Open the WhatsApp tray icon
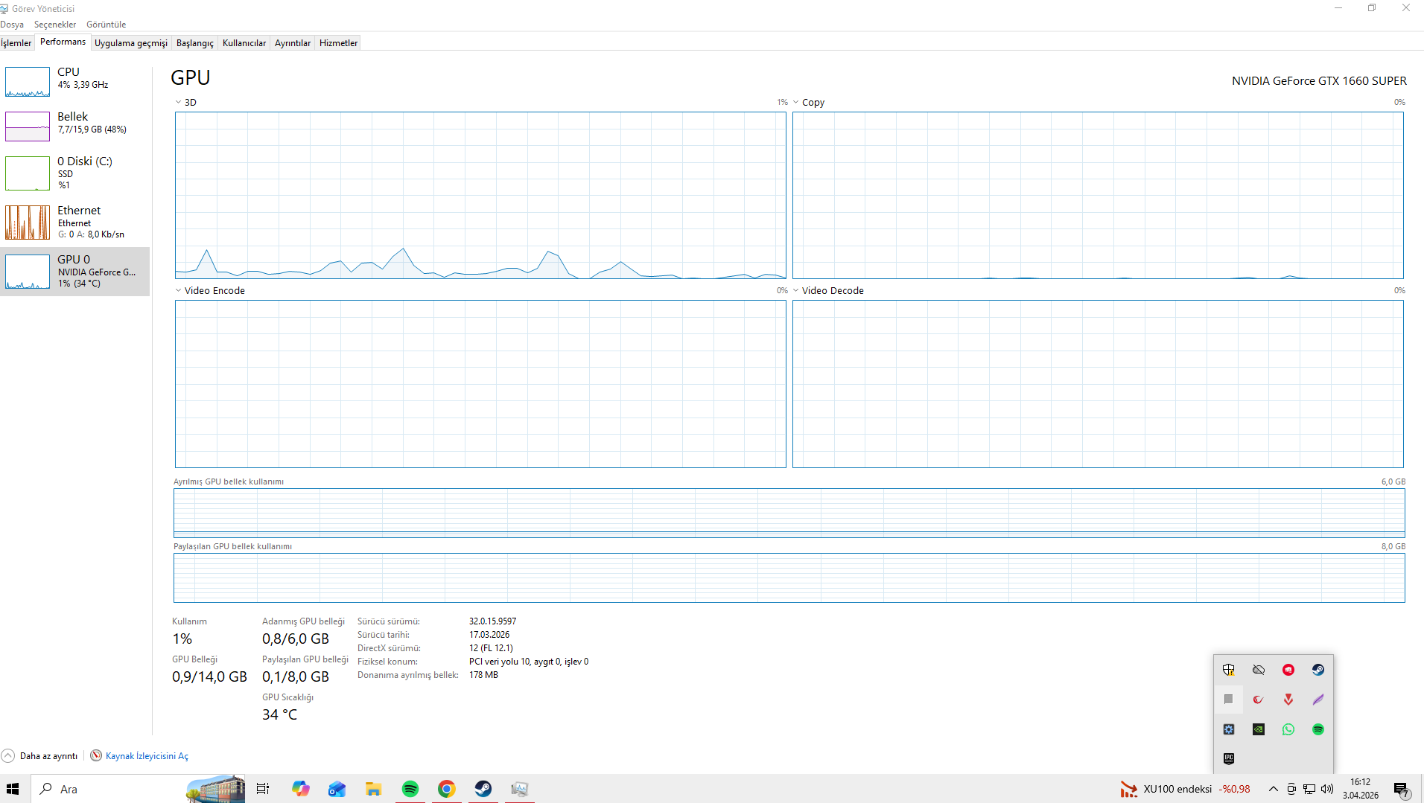Screen dimensions: 1424x803 coord(1288,729)
